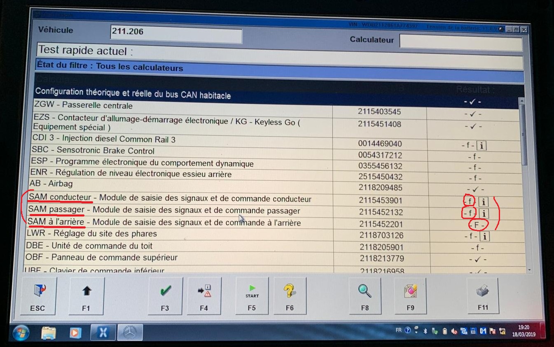The height and width of the screenshot is (347, 554).
Task: Click the Mercedes star taskbar icon
Action: (130, 332)
